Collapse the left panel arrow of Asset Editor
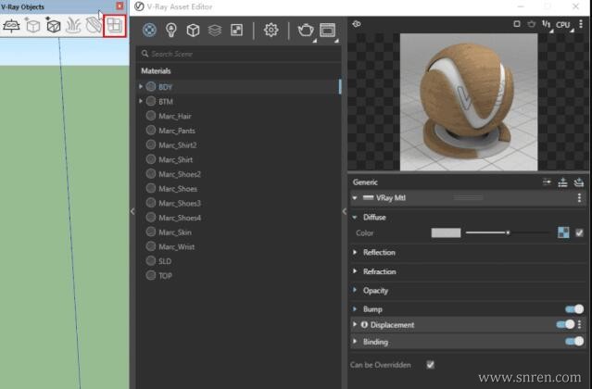The width and height of the screenshot is (592, 389). [132, 211]
